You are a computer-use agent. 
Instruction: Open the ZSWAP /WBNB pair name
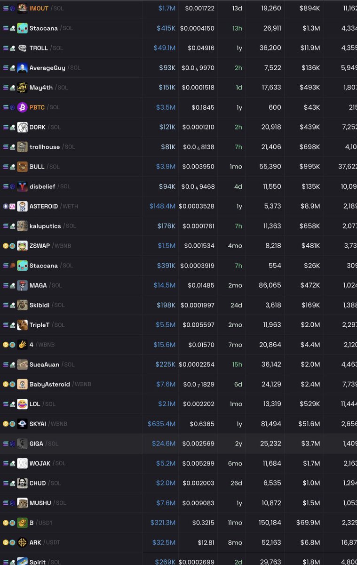pyautogui.click(x=50, y=246)
